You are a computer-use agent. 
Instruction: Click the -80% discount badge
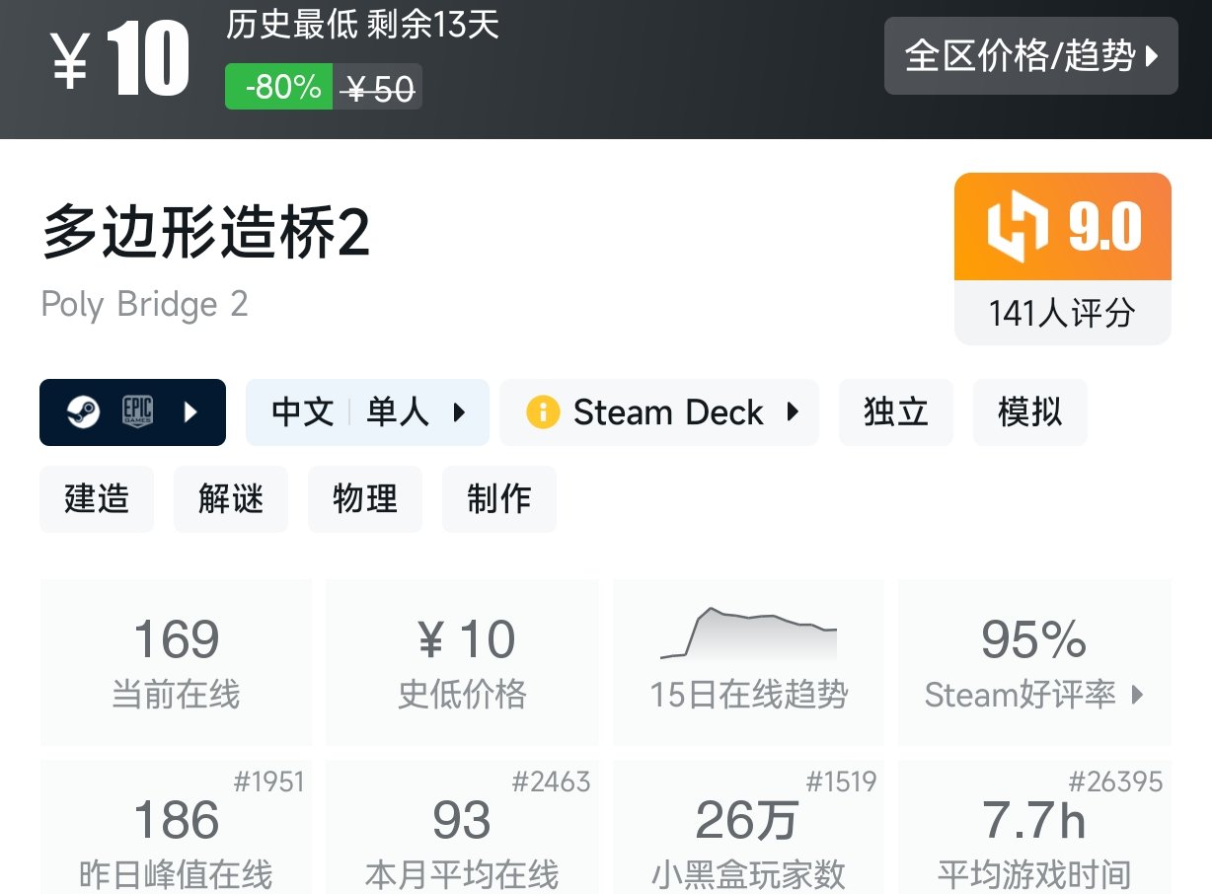(x=278, y=87)
